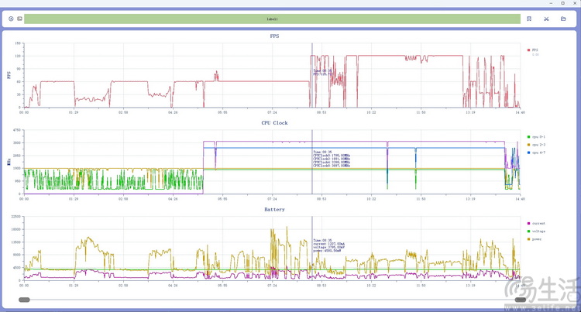Hide the cpu 2-3 legend series

(536, 145)
